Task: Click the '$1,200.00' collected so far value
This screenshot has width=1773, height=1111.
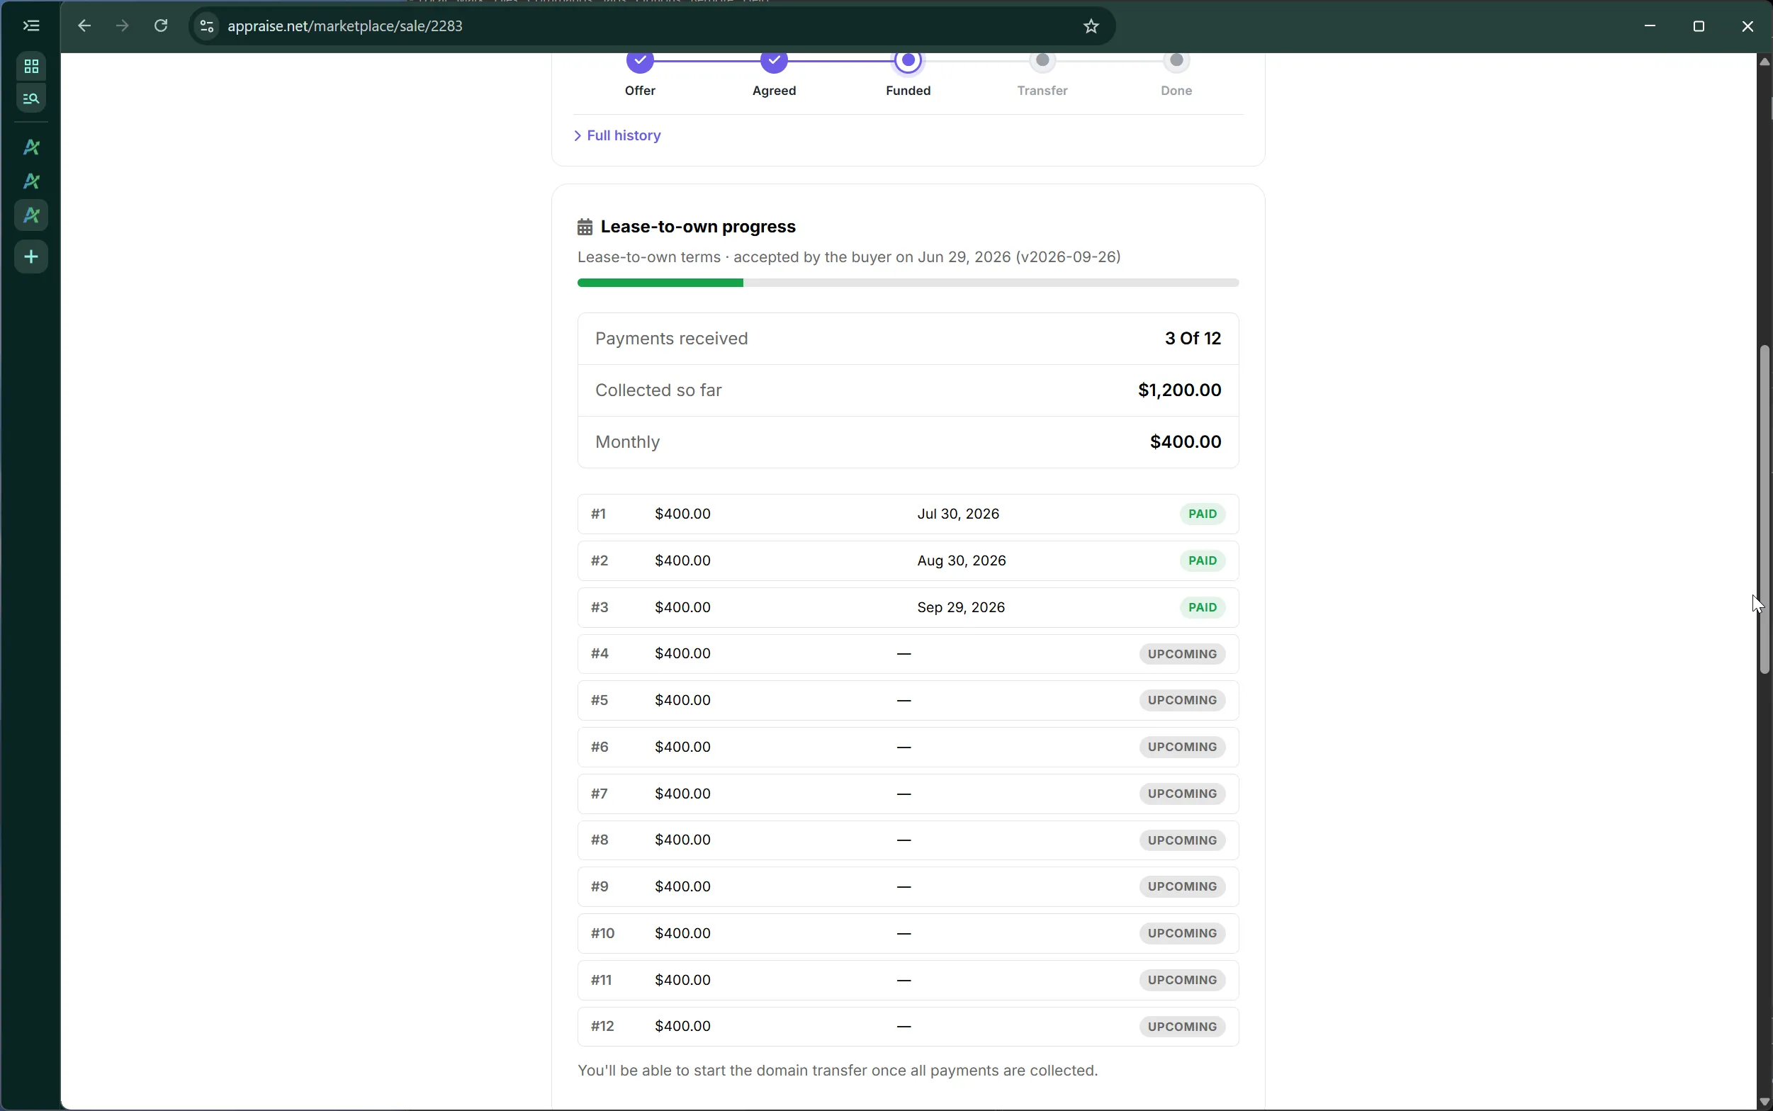Action: [x=1179, y=390]
